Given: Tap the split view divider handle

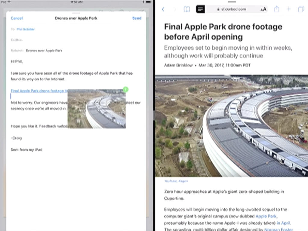Looking at the screenshot, I should pyautogui.click(x=154, y=115).
